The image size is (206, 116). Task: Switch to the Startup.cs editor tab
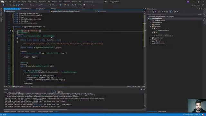pos(53,9)
